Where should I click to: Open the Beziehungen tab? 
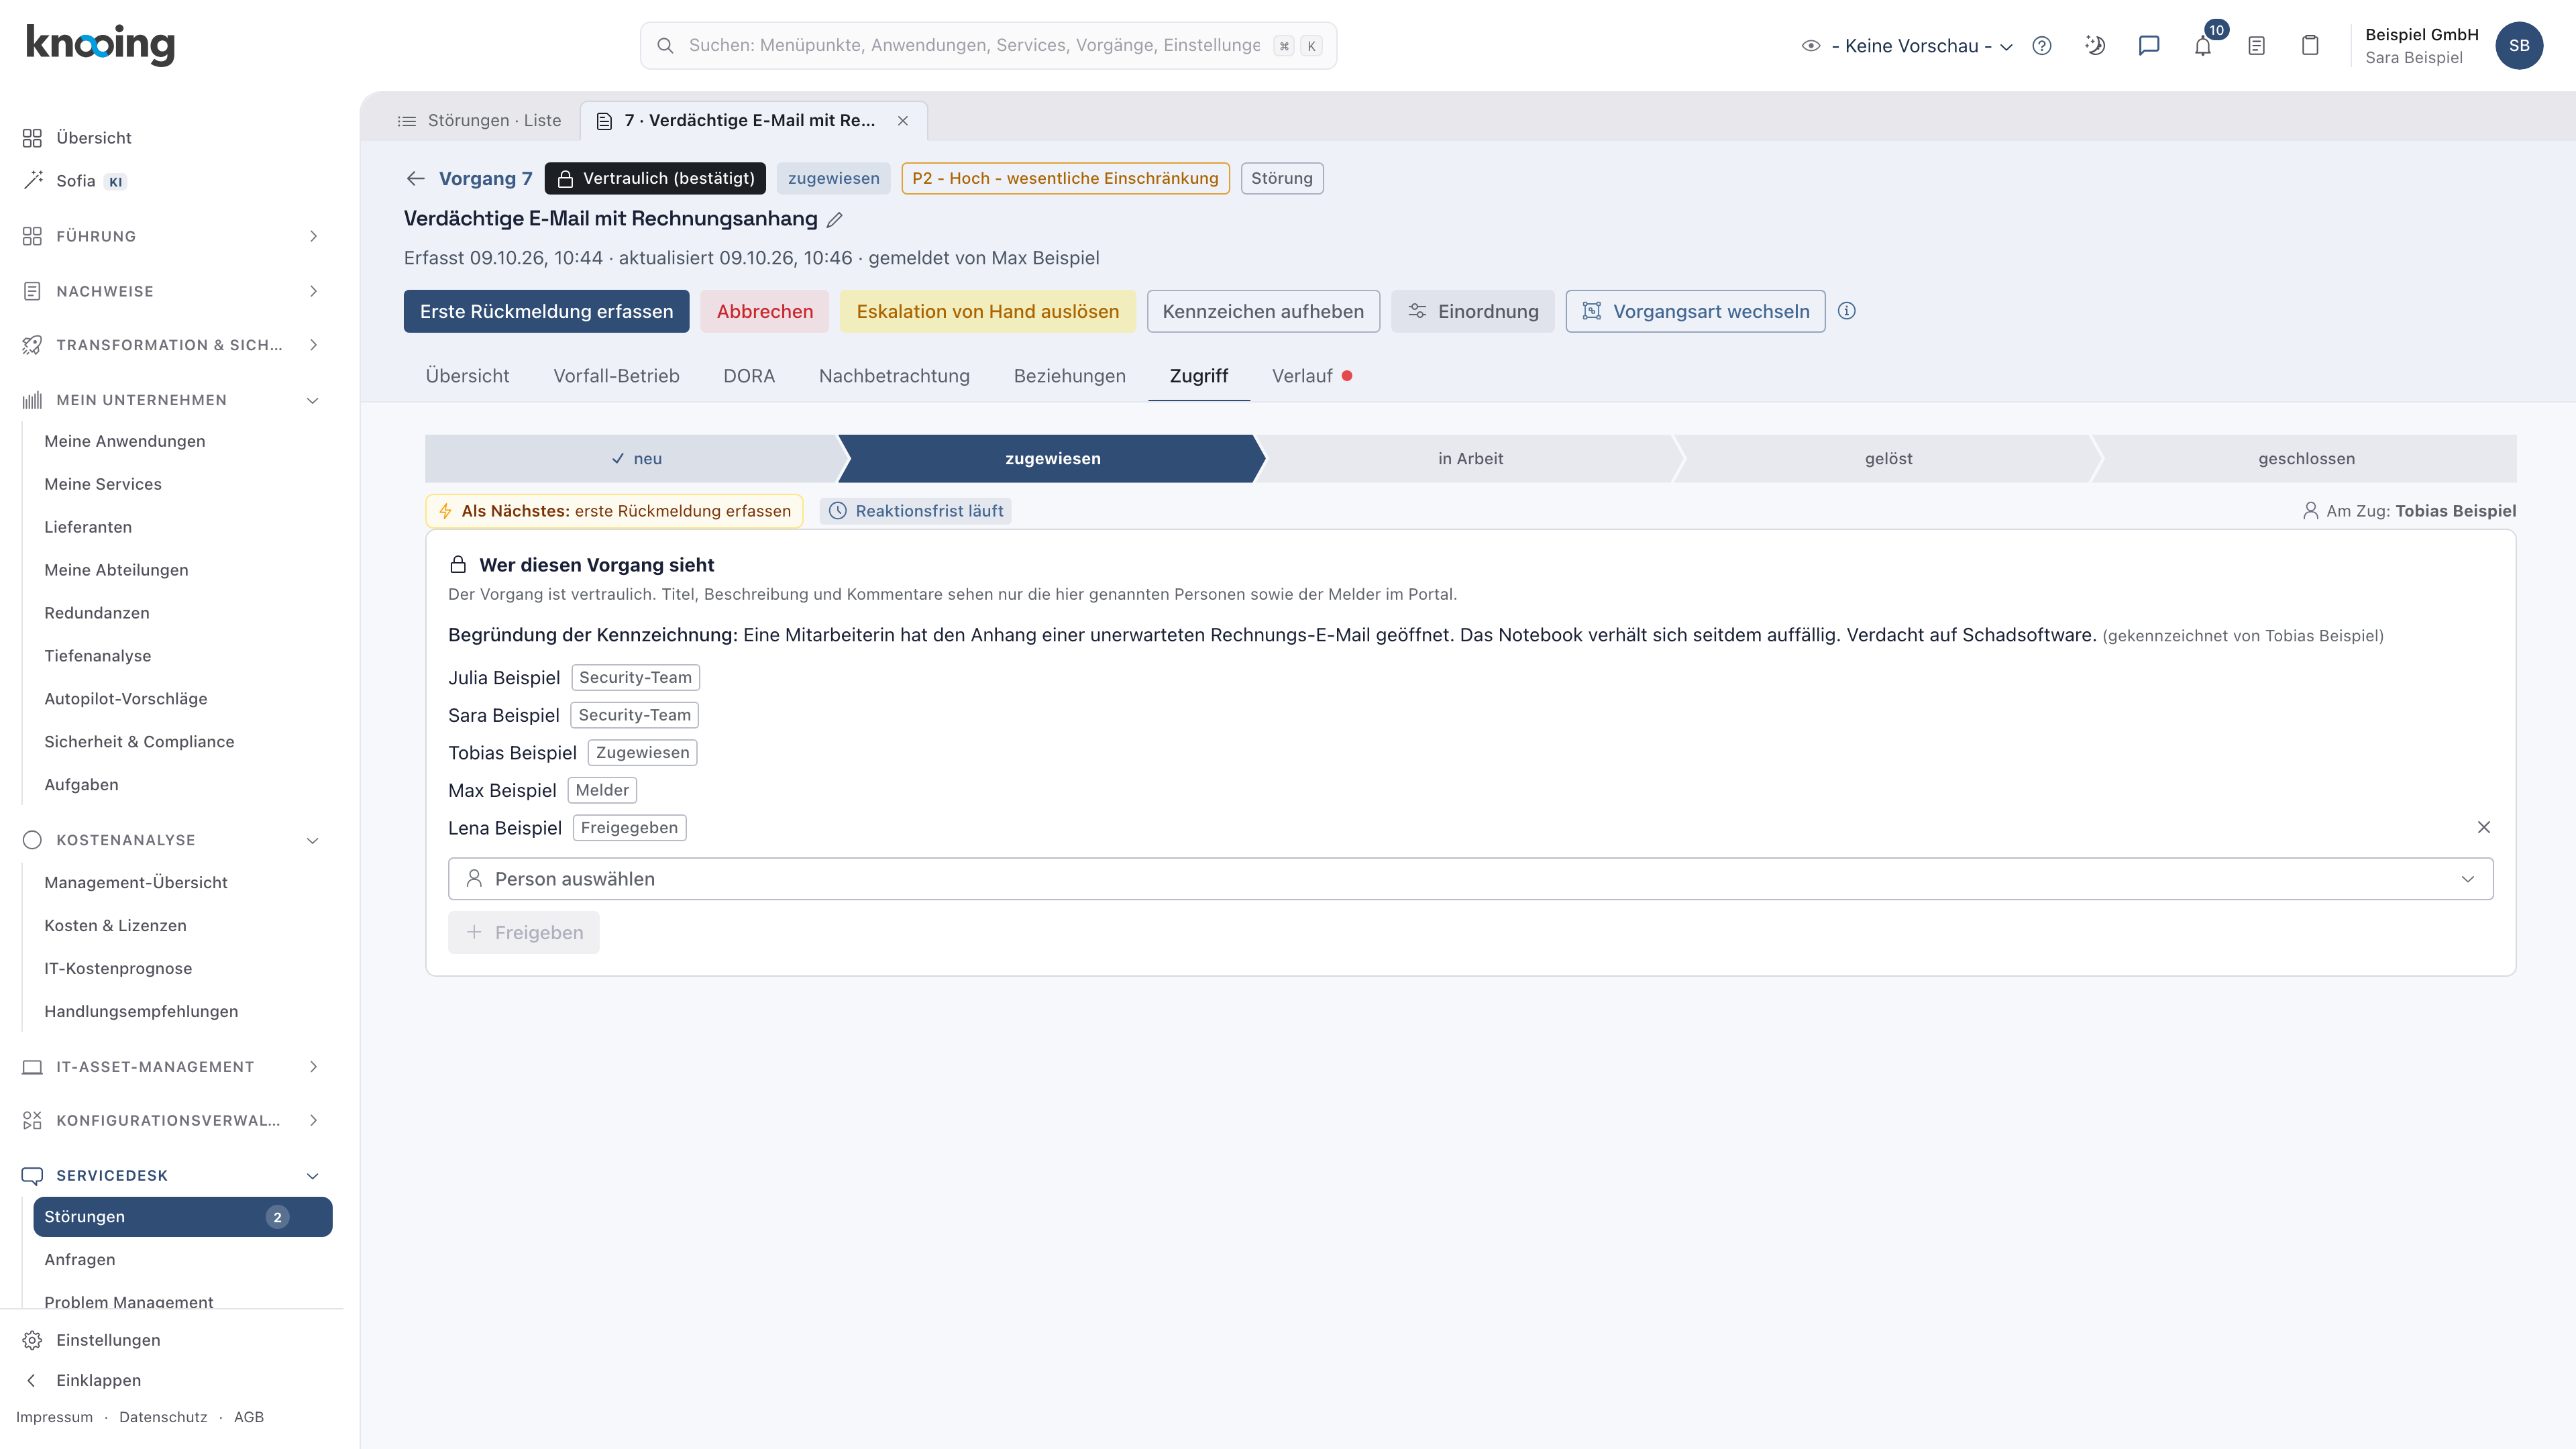[1069, 376]
